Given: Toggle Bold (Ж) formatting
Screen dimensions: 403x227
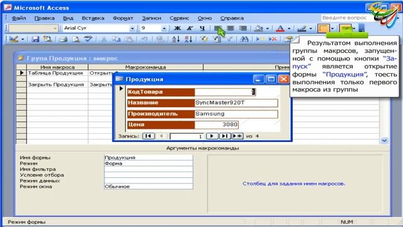Looking at the screenshot, I should (178, 28).
